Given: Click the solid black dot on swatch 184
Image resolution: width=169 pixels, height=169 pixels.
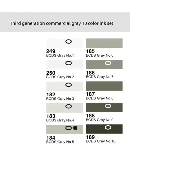Looking at the screenshot, I should pos(75,128).
